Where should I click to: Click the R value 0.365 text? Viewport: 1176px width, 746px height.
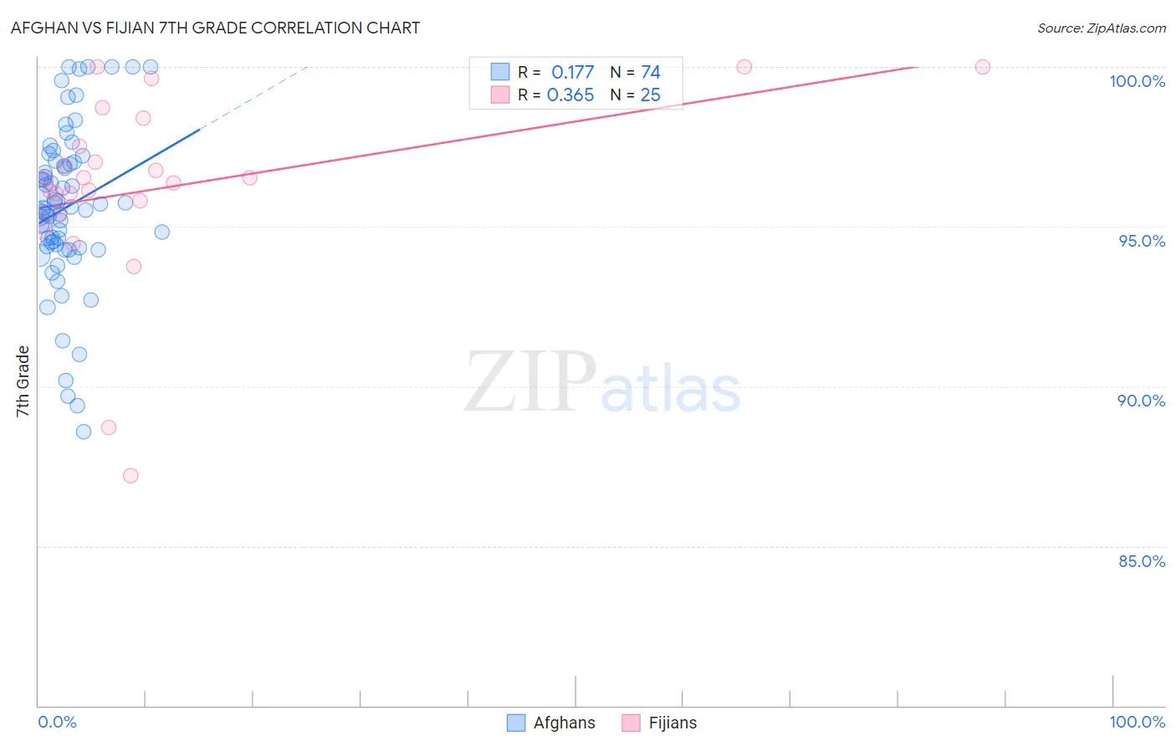pos(570,95)
